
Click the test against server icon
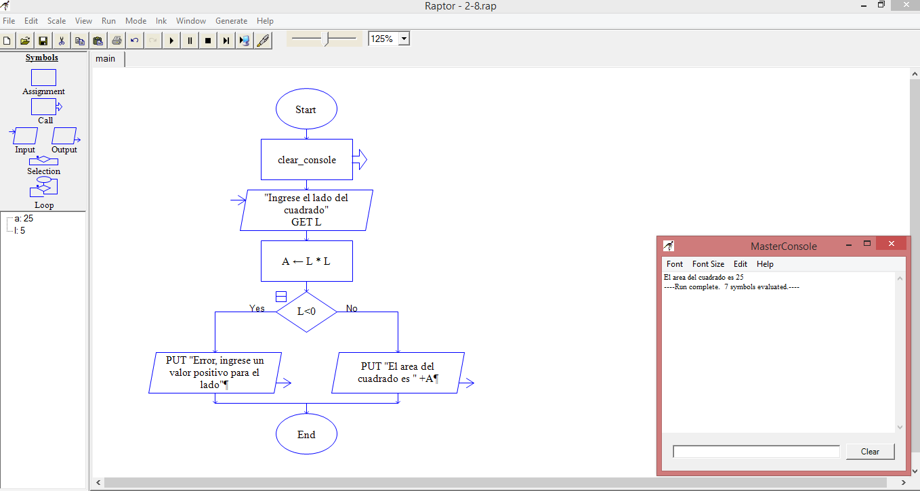tap(245, 41)
